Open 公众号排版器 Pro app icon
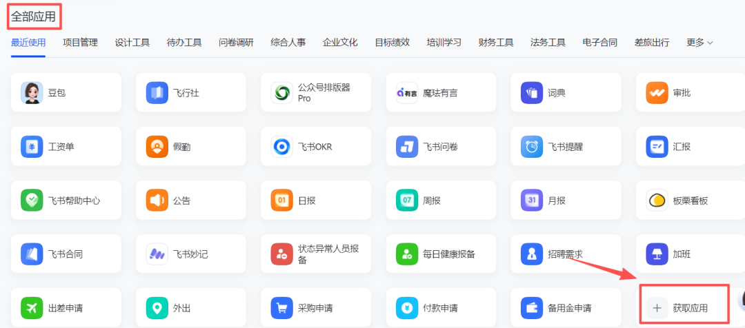745x328 pixels. pyautogui.click(x=282, y=92)
